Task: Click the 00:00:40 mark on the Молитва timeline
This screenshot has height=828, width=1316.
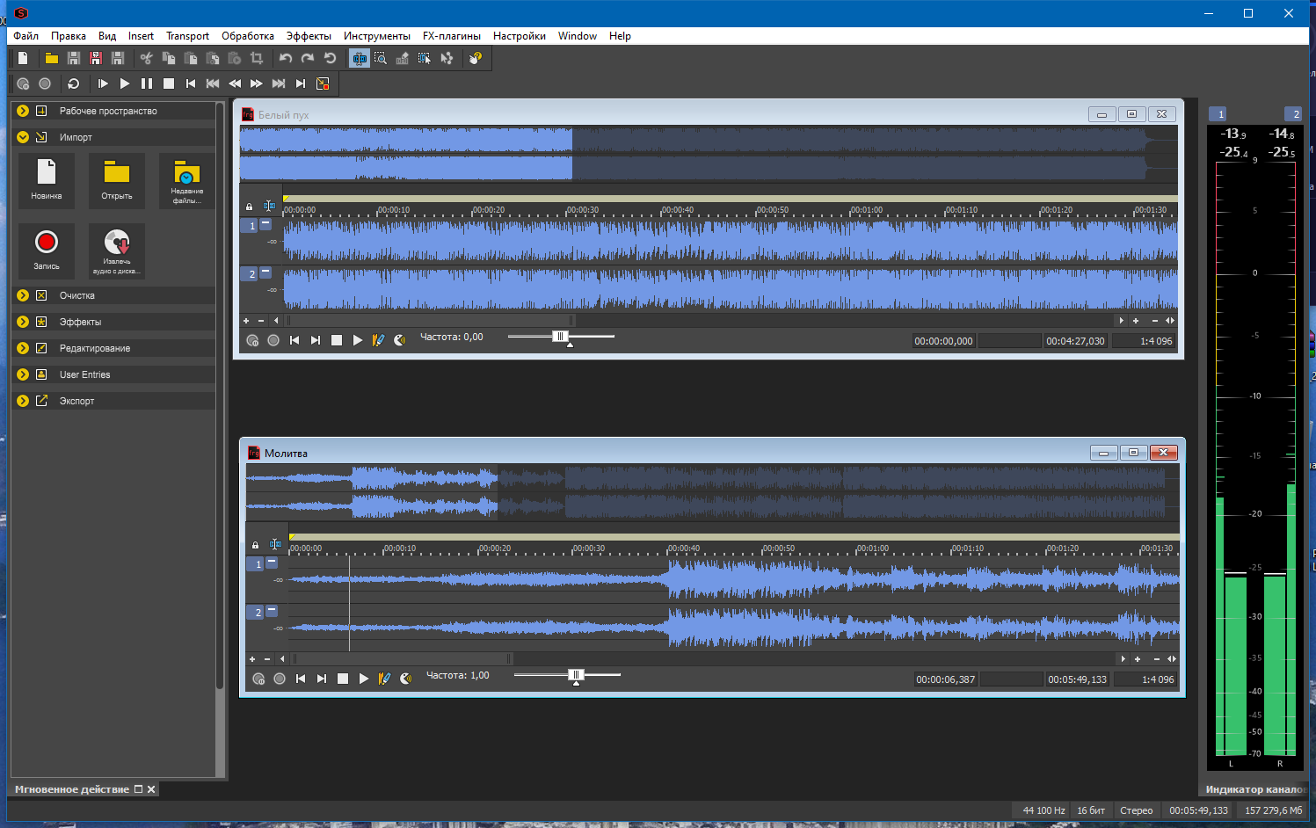Action: 684,548
